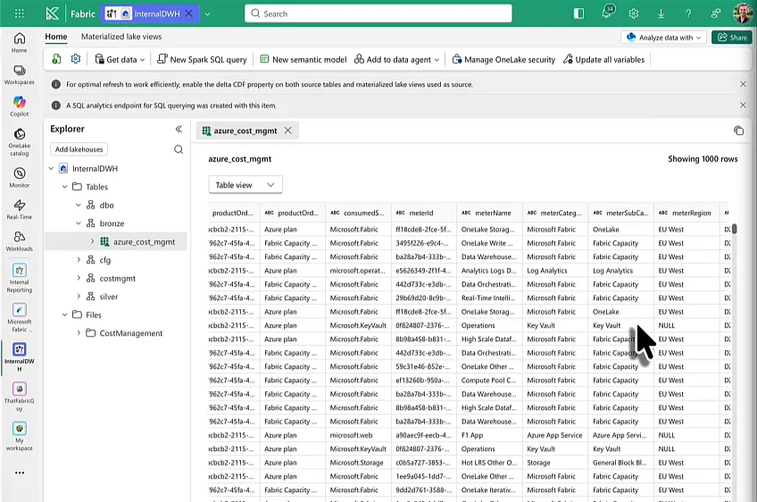Show more sidebar items via ellipsis
This screenshot has height=502, width=757.
point(20,473)
